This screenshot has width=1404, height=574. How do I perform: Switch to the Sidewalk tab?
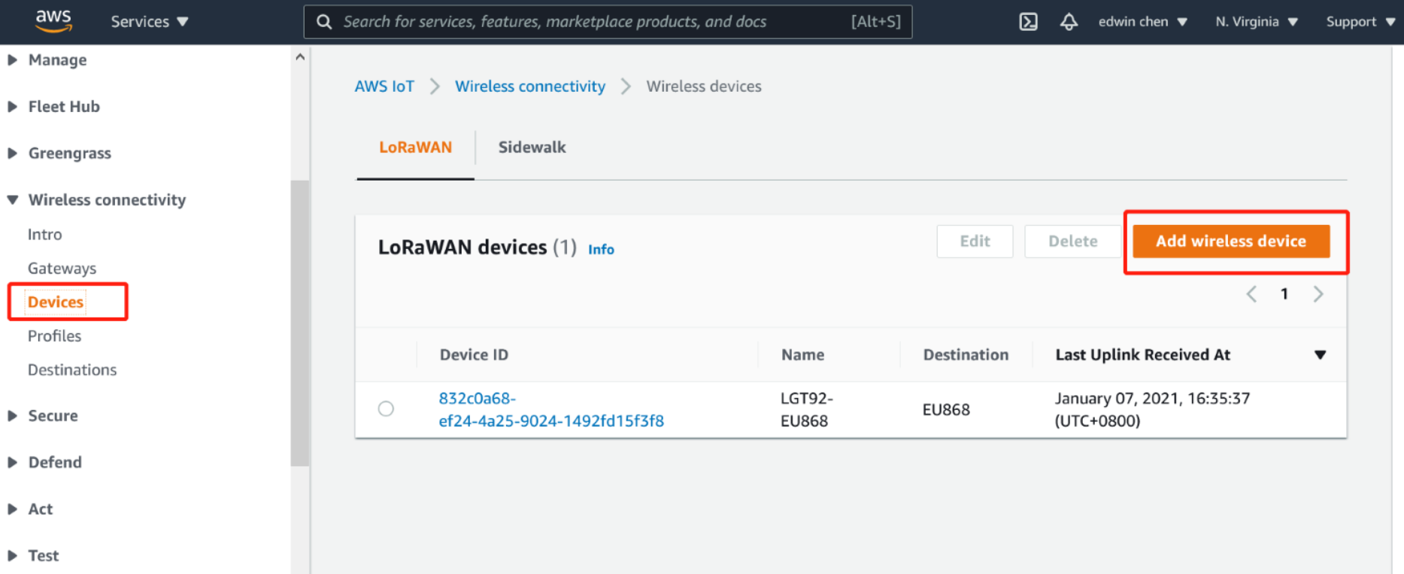coord(532,147)
